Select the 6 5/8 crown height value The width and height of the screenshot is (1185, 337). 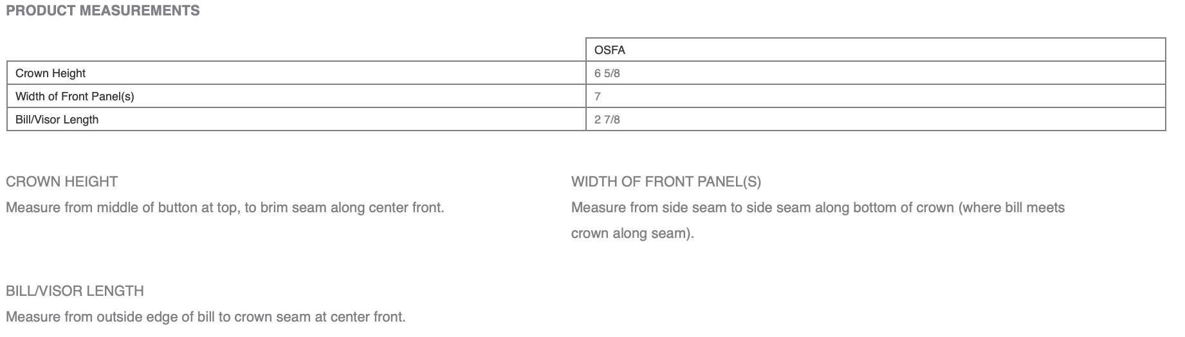[607, 73]
